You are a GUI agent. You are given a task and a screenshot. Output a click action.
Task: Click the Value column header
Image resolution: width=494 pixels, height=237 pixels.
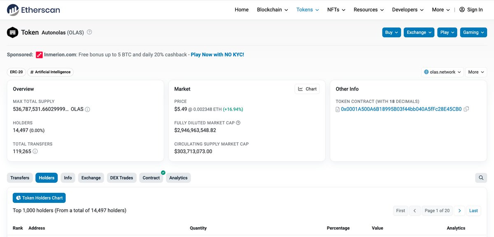[377, 228]
